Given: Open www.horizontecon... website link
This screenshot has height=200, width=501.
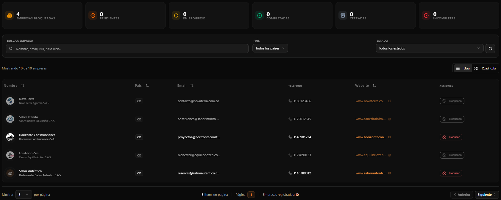Looking at the screenshot, I should click(371, 137).
